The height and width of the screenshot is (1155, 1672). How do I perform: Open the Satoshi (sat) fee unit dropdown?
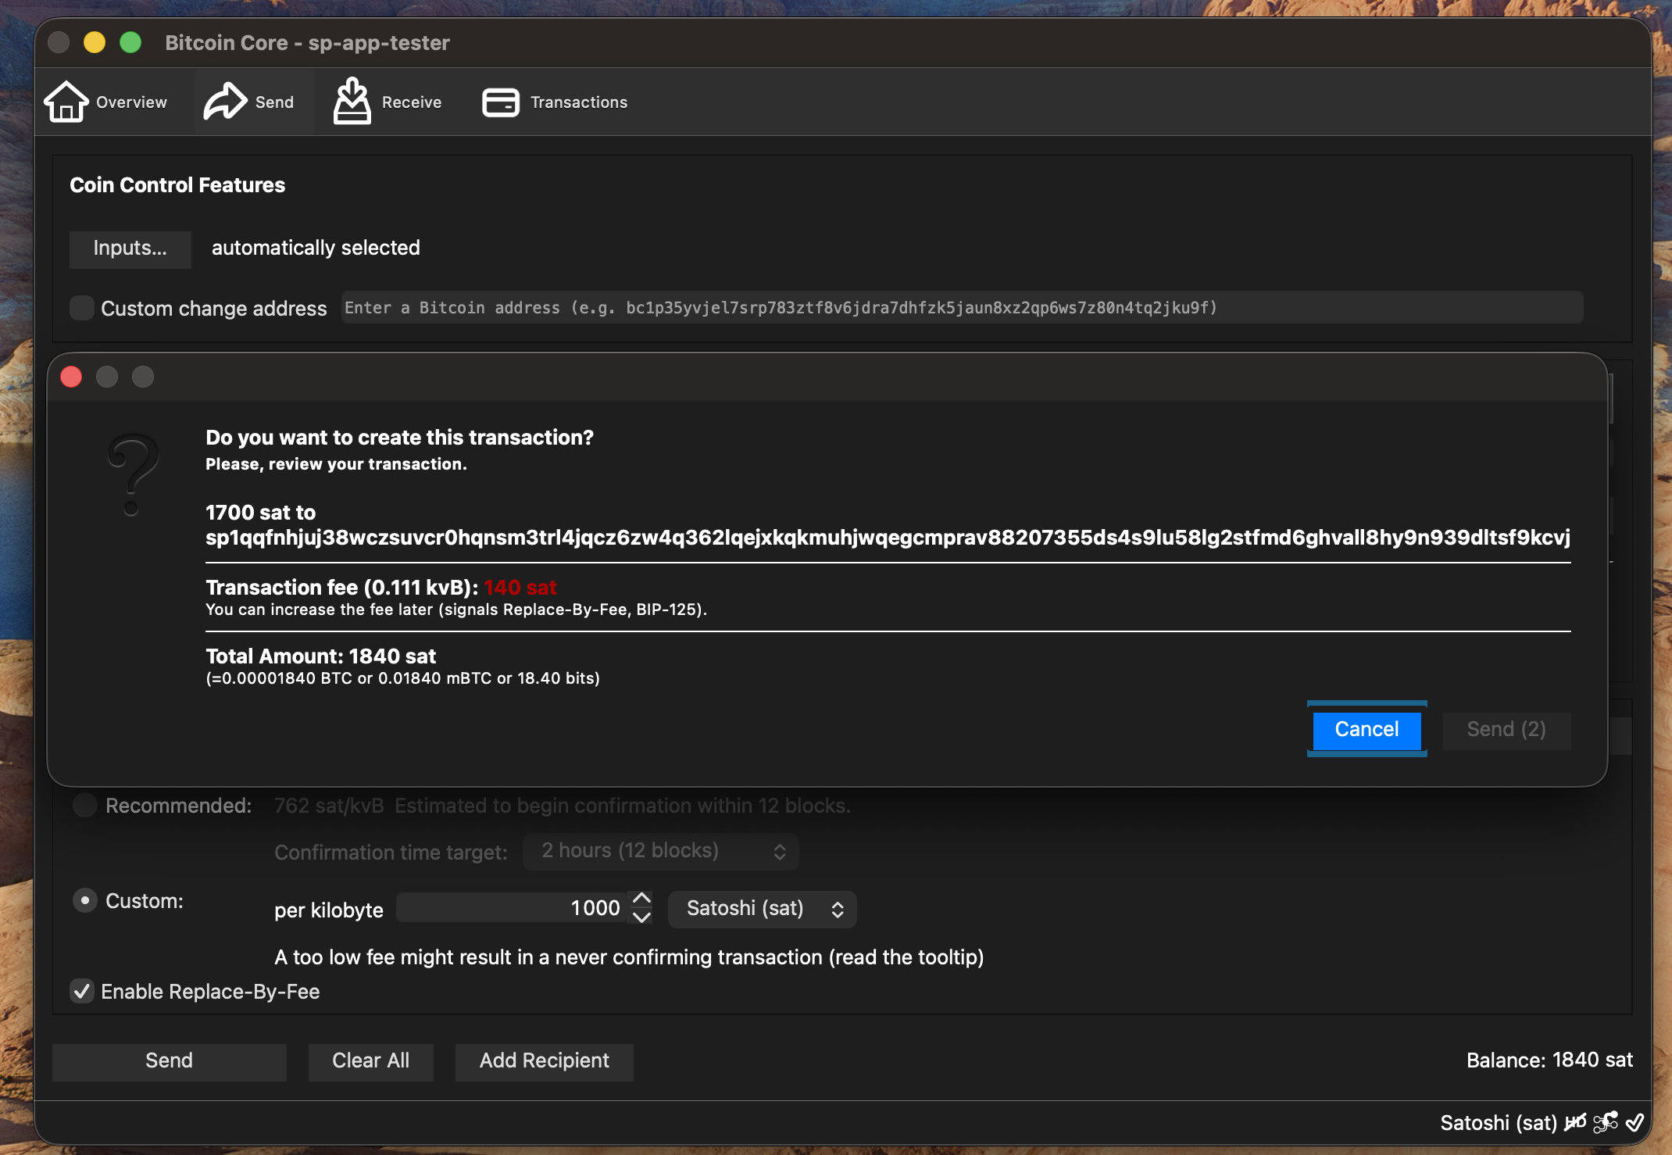pyautogui.click(x=761, y=909)
